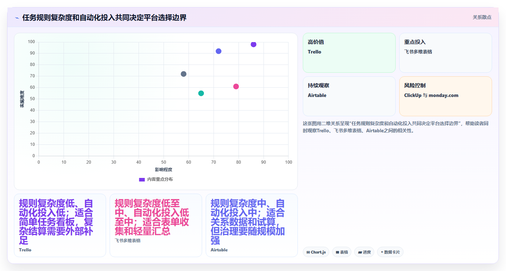Open the 高价值 card
This screenshot has width=506, height=271.
tap(349, 53)
